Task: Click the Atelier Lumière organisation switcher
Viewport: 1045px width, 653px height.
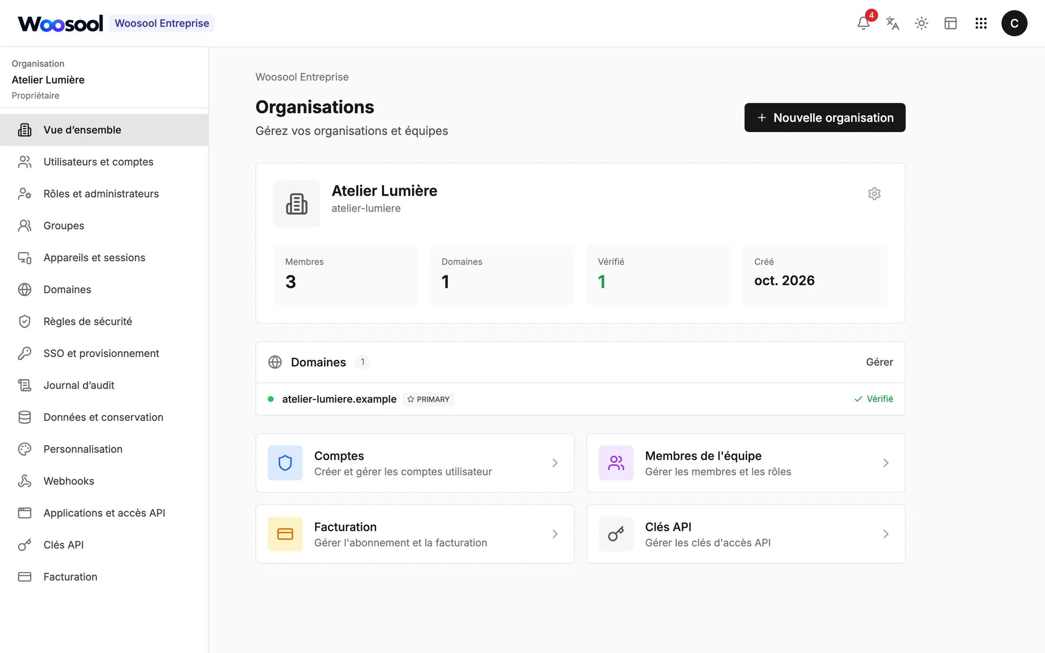Action: click(104, 79)
